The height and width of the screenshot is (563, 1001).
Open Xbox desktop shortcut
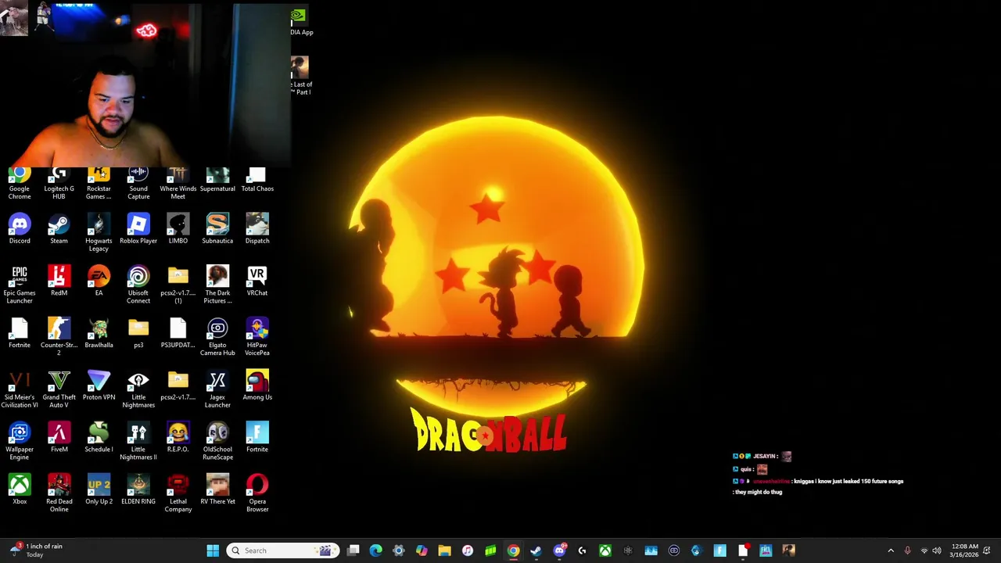20,489
